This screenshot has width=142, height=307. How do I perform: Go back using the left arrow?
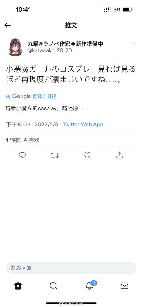7,25
